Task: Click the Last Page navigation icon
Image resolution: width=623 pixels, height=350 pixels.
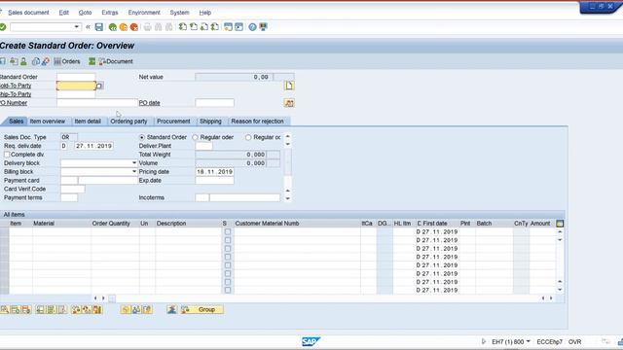Action: [x=215, y=27]
